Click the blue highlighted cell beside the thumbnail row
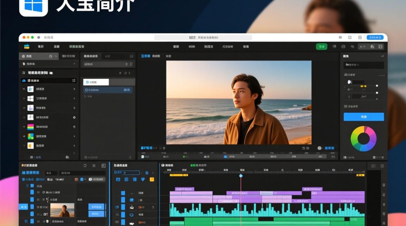This screenshot has width=406, height=226. pyautogui.click(x=23, y=207)
